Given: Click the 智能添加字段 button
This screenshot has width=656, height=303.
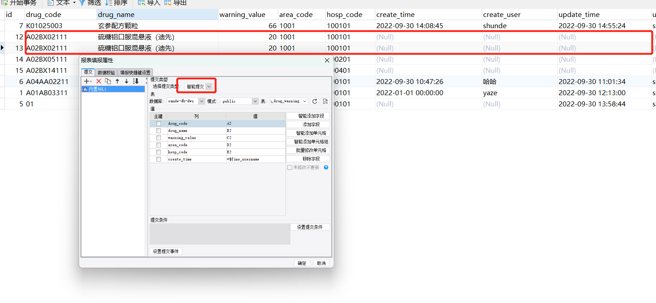Looking at the screenshot, I should 308,116.
